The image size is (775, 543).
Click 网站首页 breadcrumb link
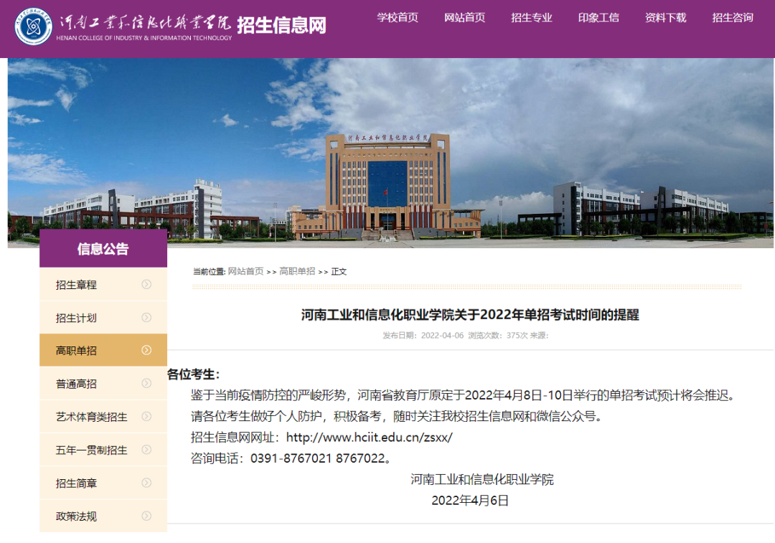(x=245, y=271)
